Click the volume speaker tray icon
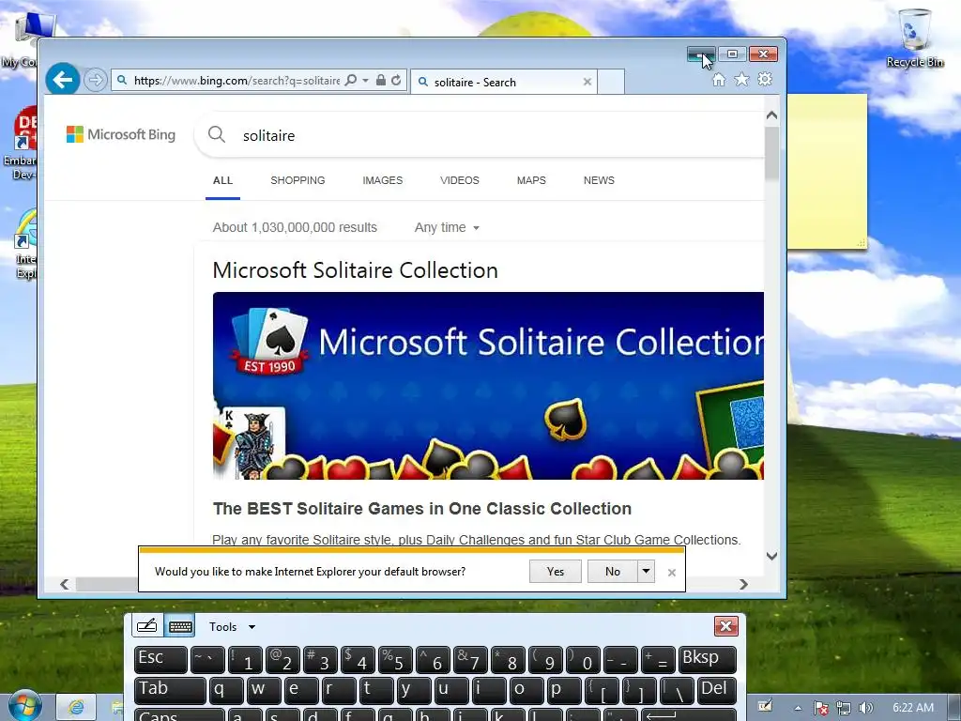 (866, 708)
